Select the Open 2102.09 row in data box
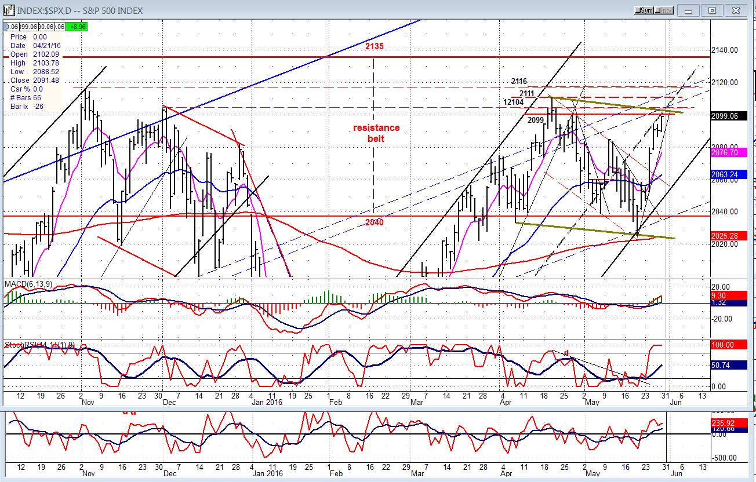This screenshot has height=482, width=756. click(35, 54)
